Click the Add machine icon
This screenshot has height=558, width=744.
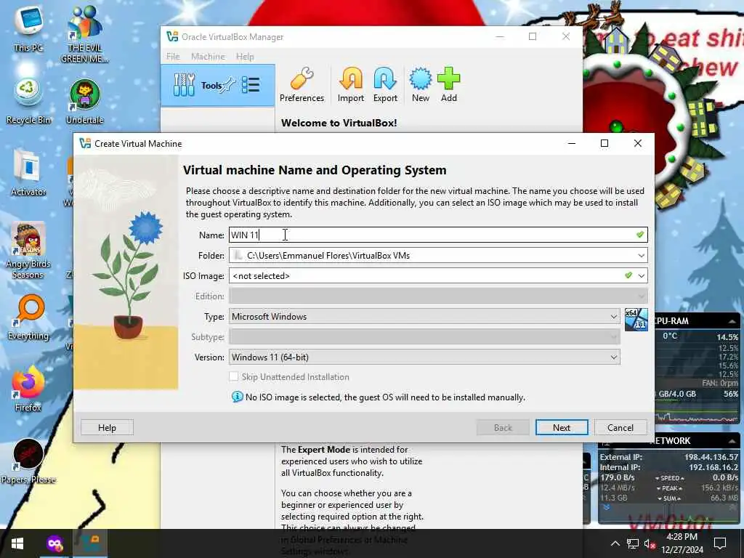448,85
